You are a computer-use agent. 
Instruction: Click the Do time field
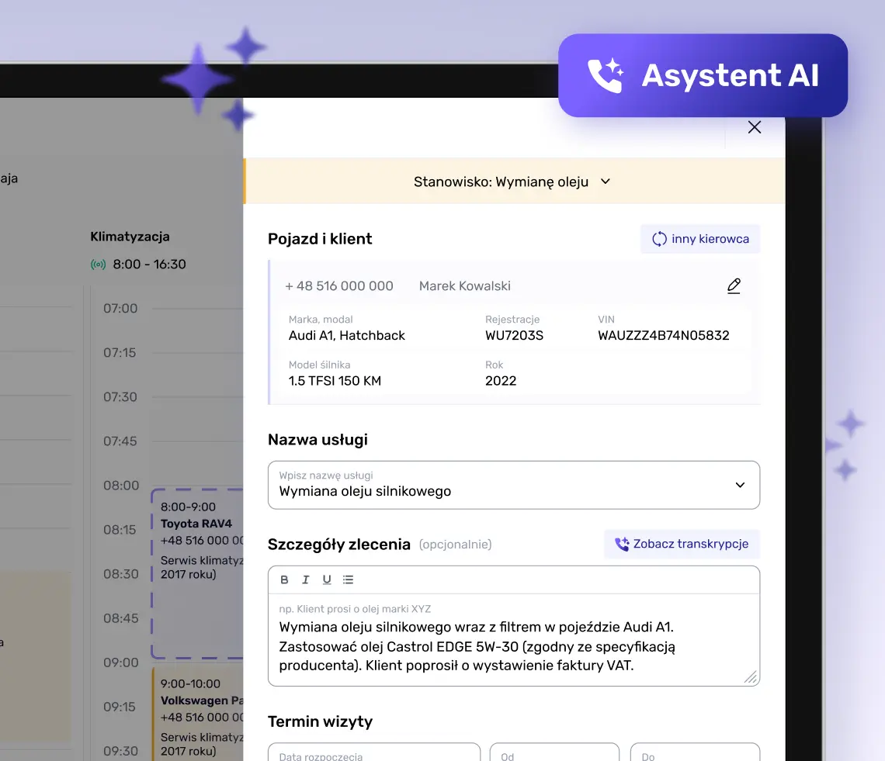[x=695, y=752]
